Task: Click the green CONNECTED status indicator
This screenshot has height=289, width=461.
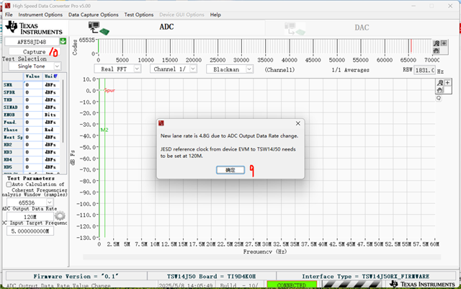Action: coord(292,285)
